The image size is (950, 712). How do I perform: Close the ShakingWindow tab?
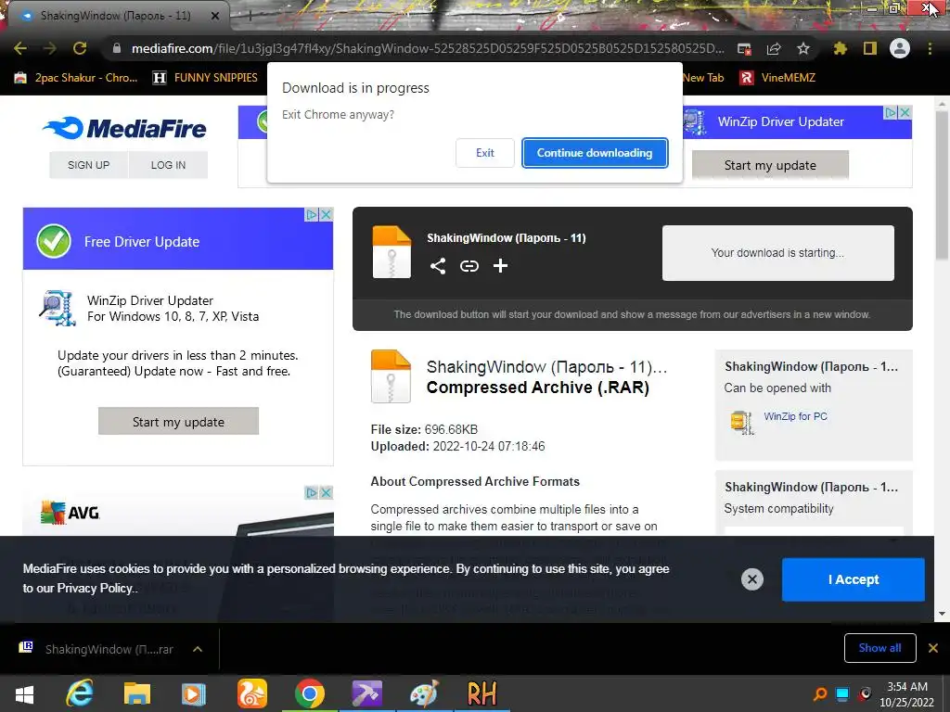215,17
